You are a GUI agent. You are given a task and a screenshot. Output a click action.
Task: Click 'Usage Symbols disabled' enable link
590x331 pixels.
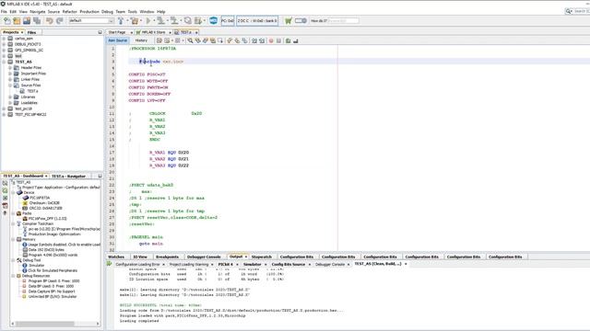[x=65, y=245]
